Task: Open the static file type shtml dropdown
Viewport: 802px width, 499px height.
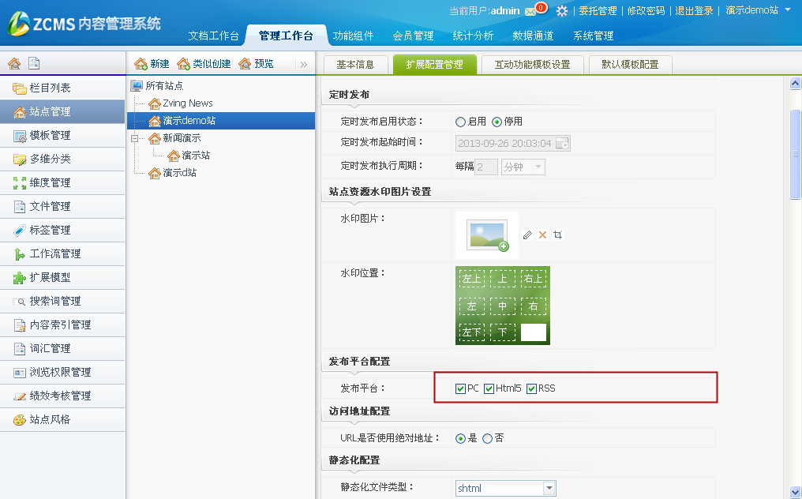Action: coord(549,489)
